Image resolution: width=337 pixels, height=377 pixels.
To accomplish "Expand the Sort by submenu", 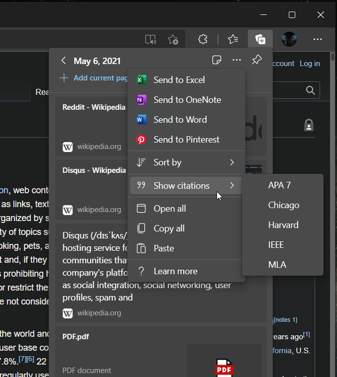I will pyautogui.click(x=186, y=163).
